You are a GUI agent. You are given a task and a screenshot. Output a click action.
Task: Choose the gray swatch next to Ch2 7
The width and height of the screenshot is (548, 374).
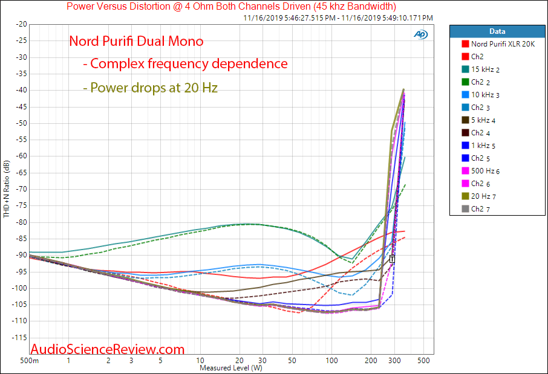[465, 209]
